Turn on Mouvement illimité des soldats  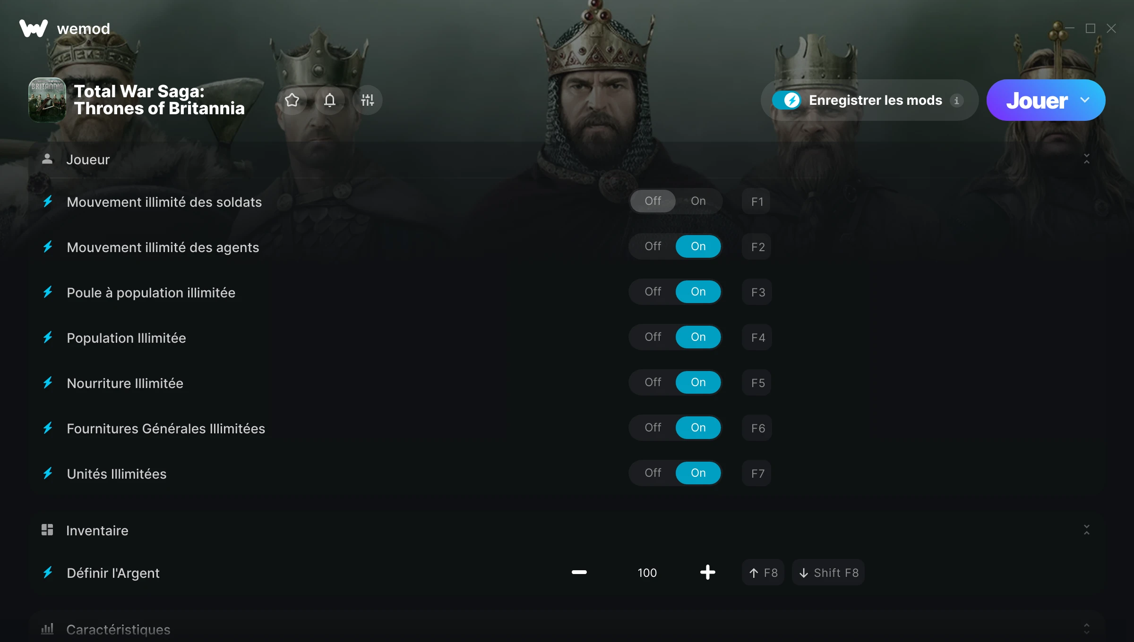click(698, 201)
